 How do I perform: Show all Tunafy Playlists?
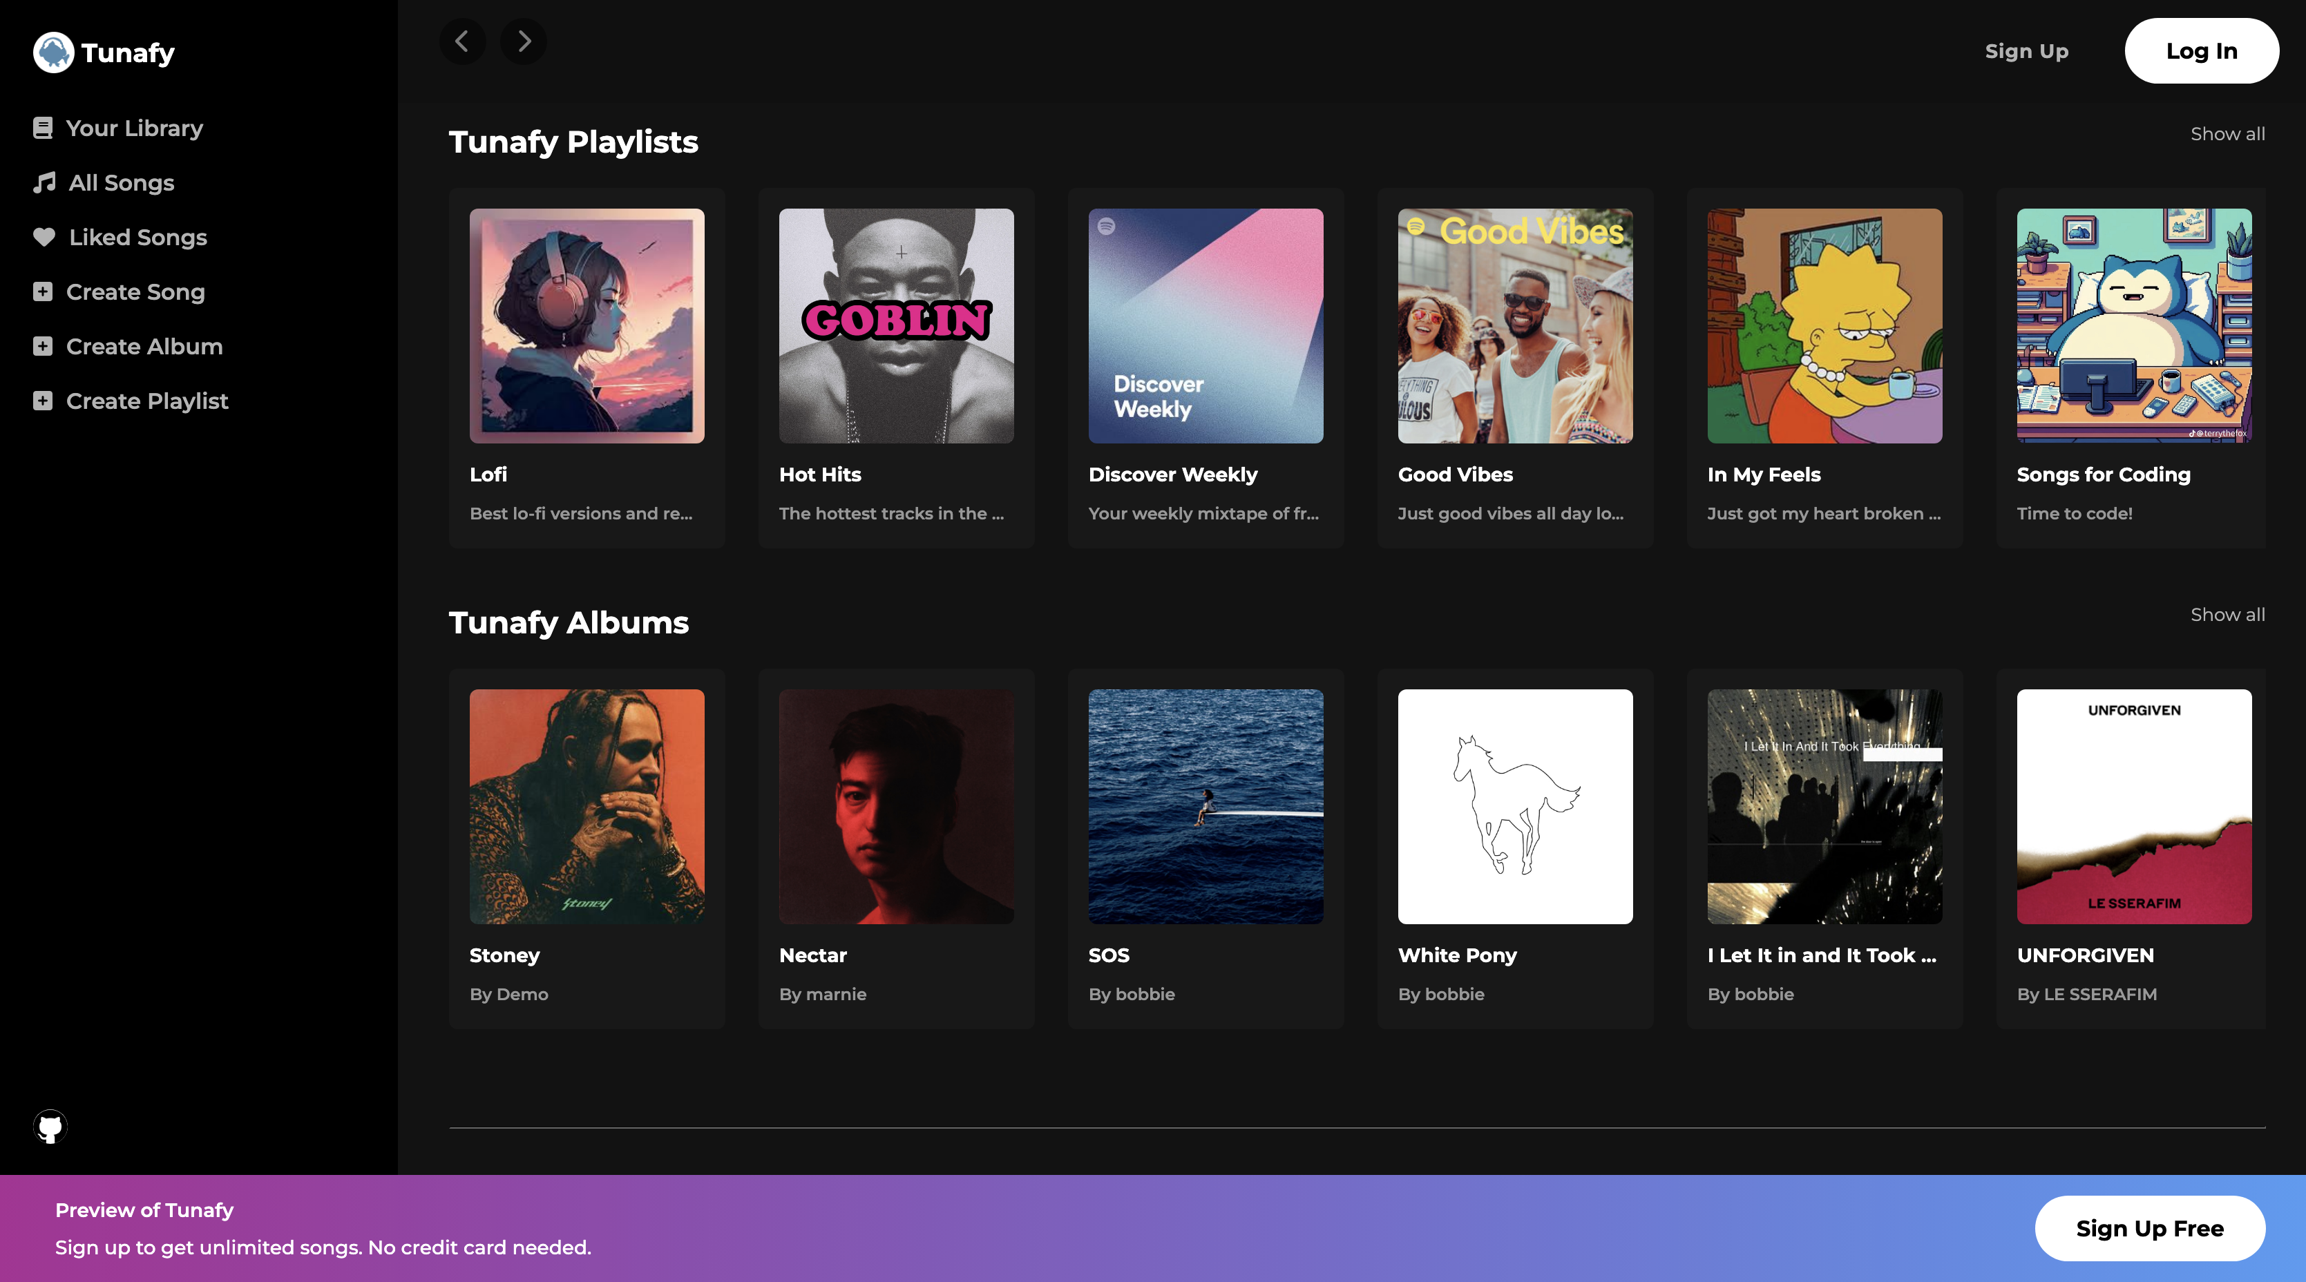click(2227, 134)
